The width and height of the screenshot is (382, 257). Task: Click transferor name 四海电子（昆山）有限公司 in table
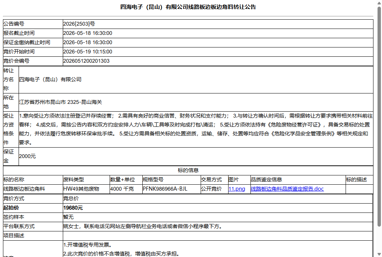[x=50, y=79]
